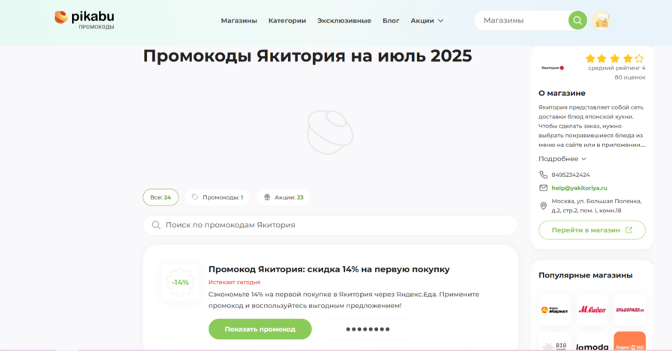Click the magnifier icon in promo search field
Screen dimensions: 672x351
[x=156, y=225]
